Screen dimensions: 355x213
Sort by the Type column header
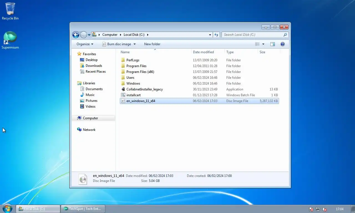[241, 52]
